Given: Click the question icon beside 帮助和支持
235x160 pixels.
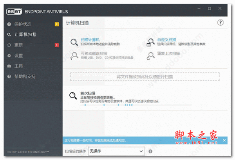Looking at the screenshot, I should point(9,76).
